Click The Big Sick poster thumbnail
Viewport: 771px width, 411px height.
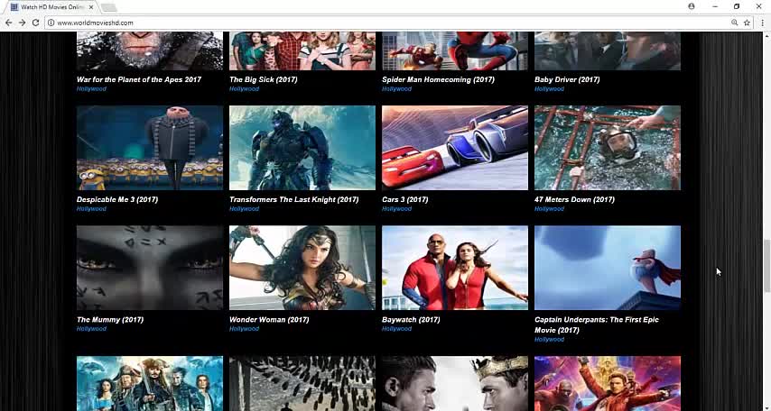point(302,51)
